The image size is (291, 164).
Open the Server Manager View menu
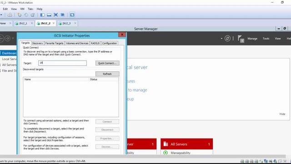click(x=278, y=38)
